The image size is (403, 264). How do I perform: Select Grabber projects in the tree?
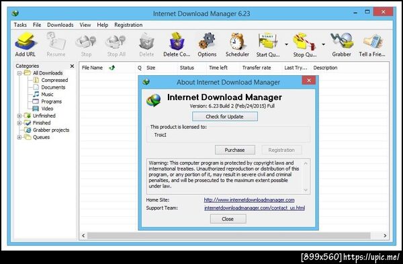(51, 130)
